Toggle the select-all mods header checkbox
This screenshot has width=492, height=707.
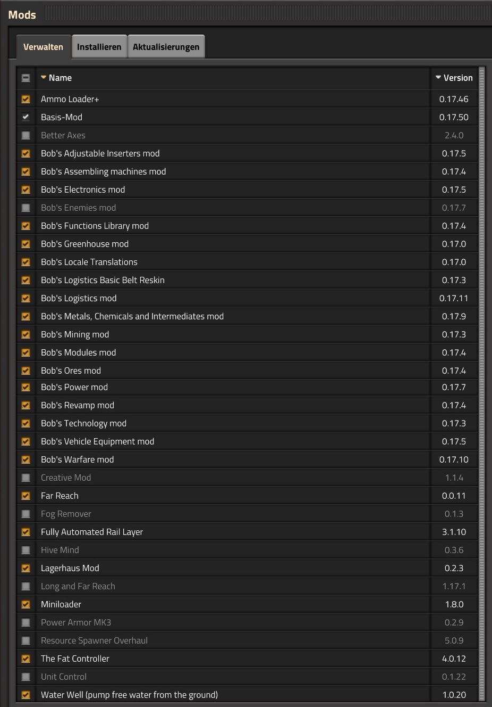26,78
